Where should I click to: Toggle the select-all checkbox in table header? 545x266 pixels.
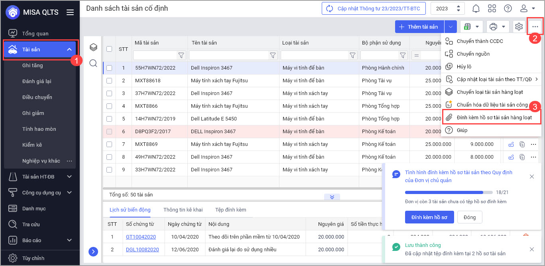point(109,49)
